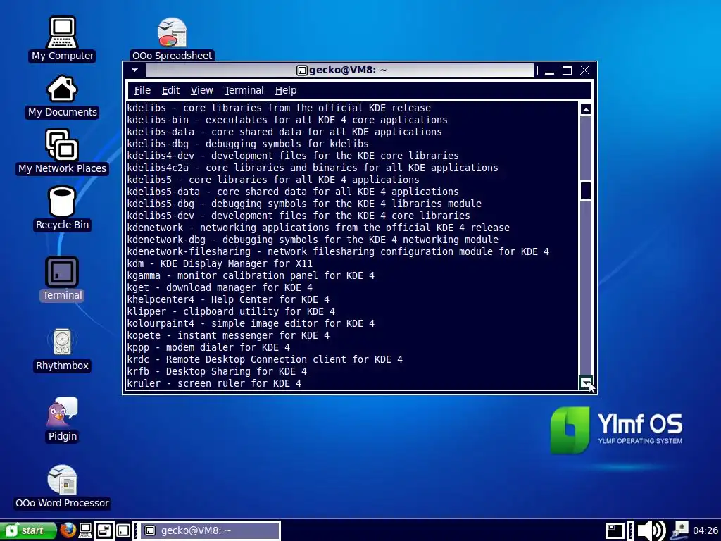
Task: Click the computer launcher icon in the taskbar
Action: 85,530
